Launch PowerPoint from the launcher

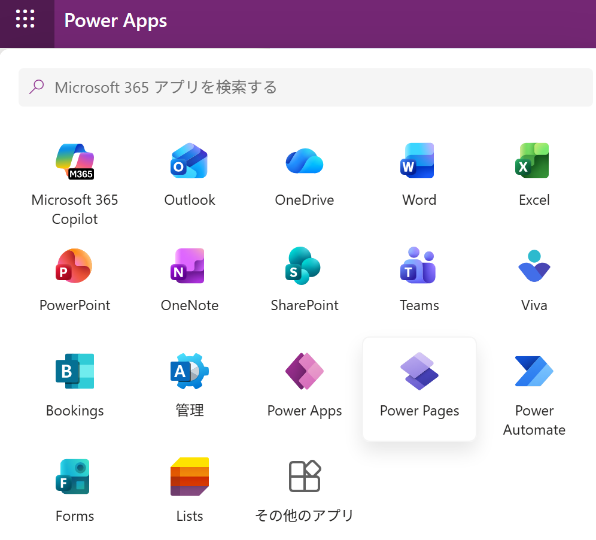coord(75,267)
